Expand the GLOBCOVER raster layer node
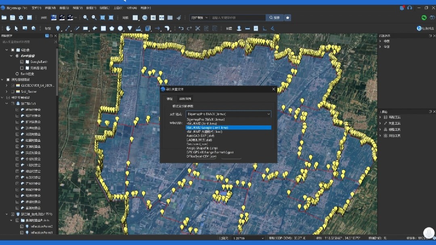The width and height of the screenshot is (436, 245). (x=6, y=86)
